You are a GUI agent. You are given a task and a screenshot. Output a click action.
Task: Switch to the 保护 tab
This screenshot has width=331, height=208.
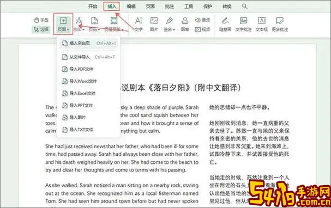pyautogui.click(x=208, y=7)
